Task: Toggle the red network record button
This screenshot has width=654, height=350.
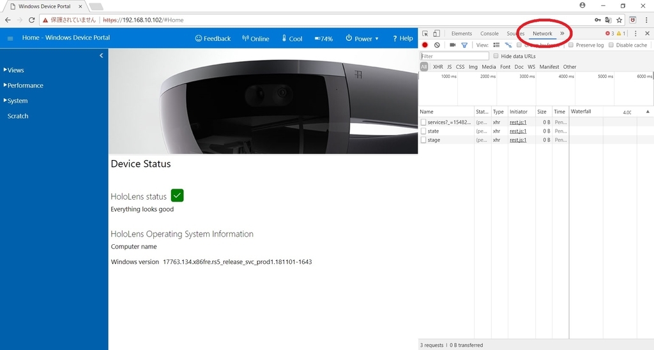Action: point(425,45)
